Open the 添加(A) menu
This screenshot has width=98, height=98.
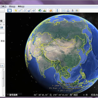tap(12, 7)
